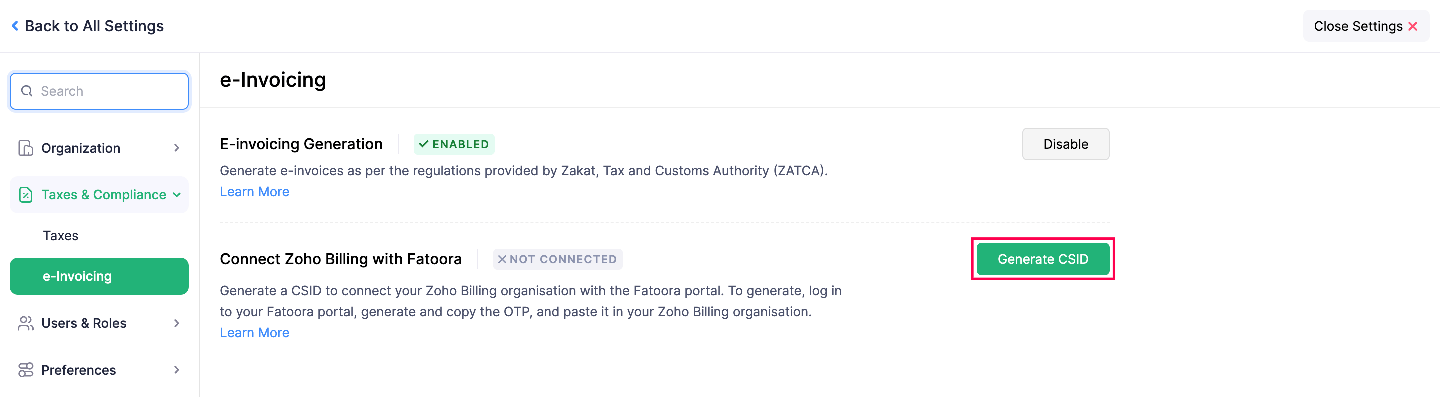Open Learn More under E-invoicing Generation
Screen dimensions: 1440x397
click(254, 192)
